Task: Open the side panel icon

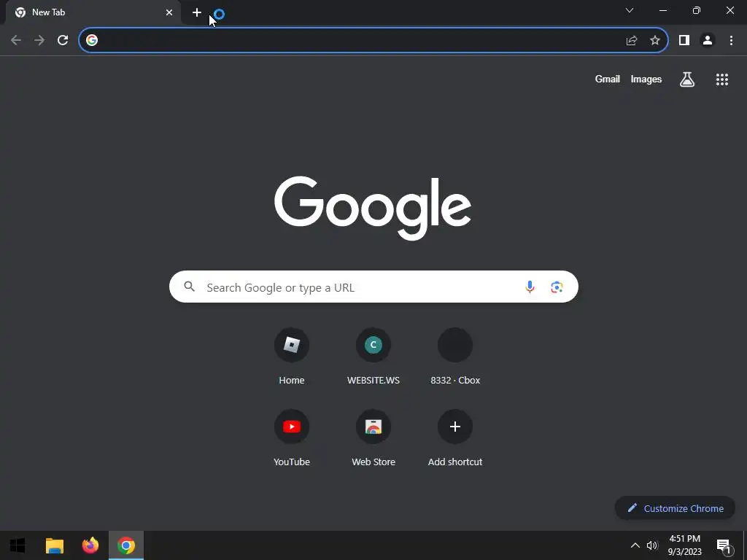Action: pyautogui.click(x=684, y=40)
